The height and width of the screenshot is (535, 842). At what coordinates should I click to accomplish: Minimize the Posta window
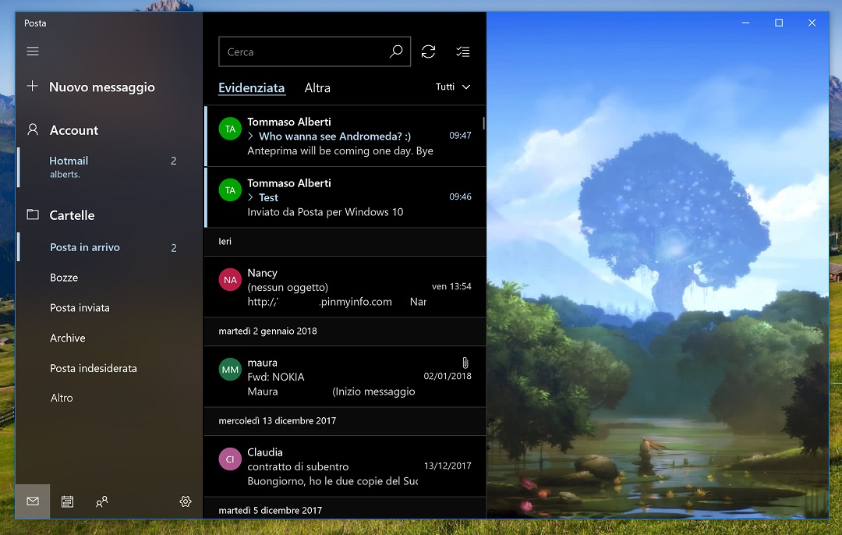pyautogui.click(x=745, y=23)
